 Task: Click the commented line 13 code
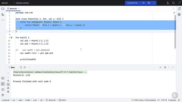(x=33, y=50)
